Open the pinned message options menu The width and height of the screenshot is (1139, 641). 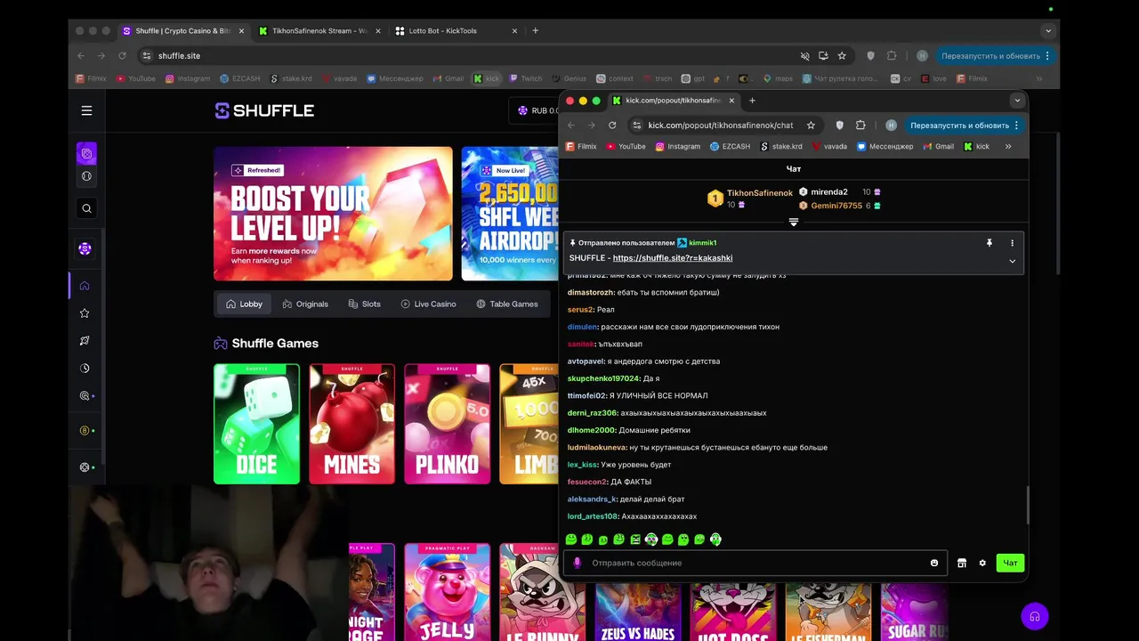tap(1012, 242)
